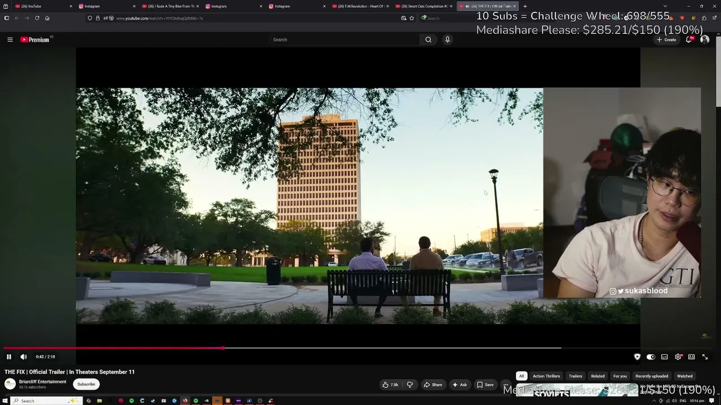Go back in browser history
The height and width of the screenshot is (405, 721).
coord(17,18)
